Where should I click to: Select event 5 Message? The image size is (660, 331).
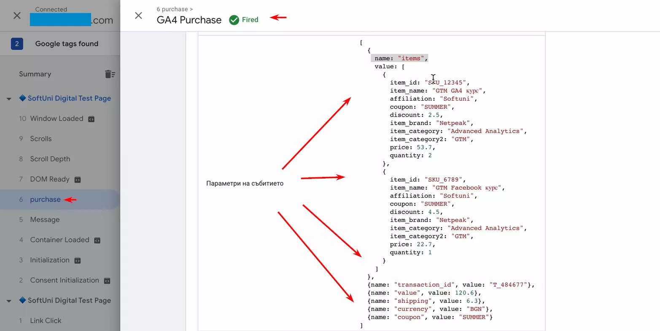pyautogui.click(x=45, y=220)
